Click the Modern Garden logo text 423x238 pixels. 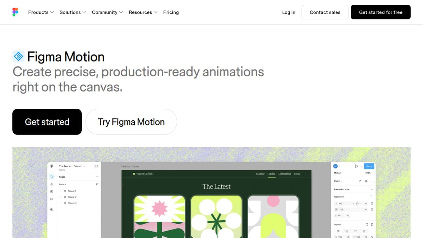click(x=144, y=174)
